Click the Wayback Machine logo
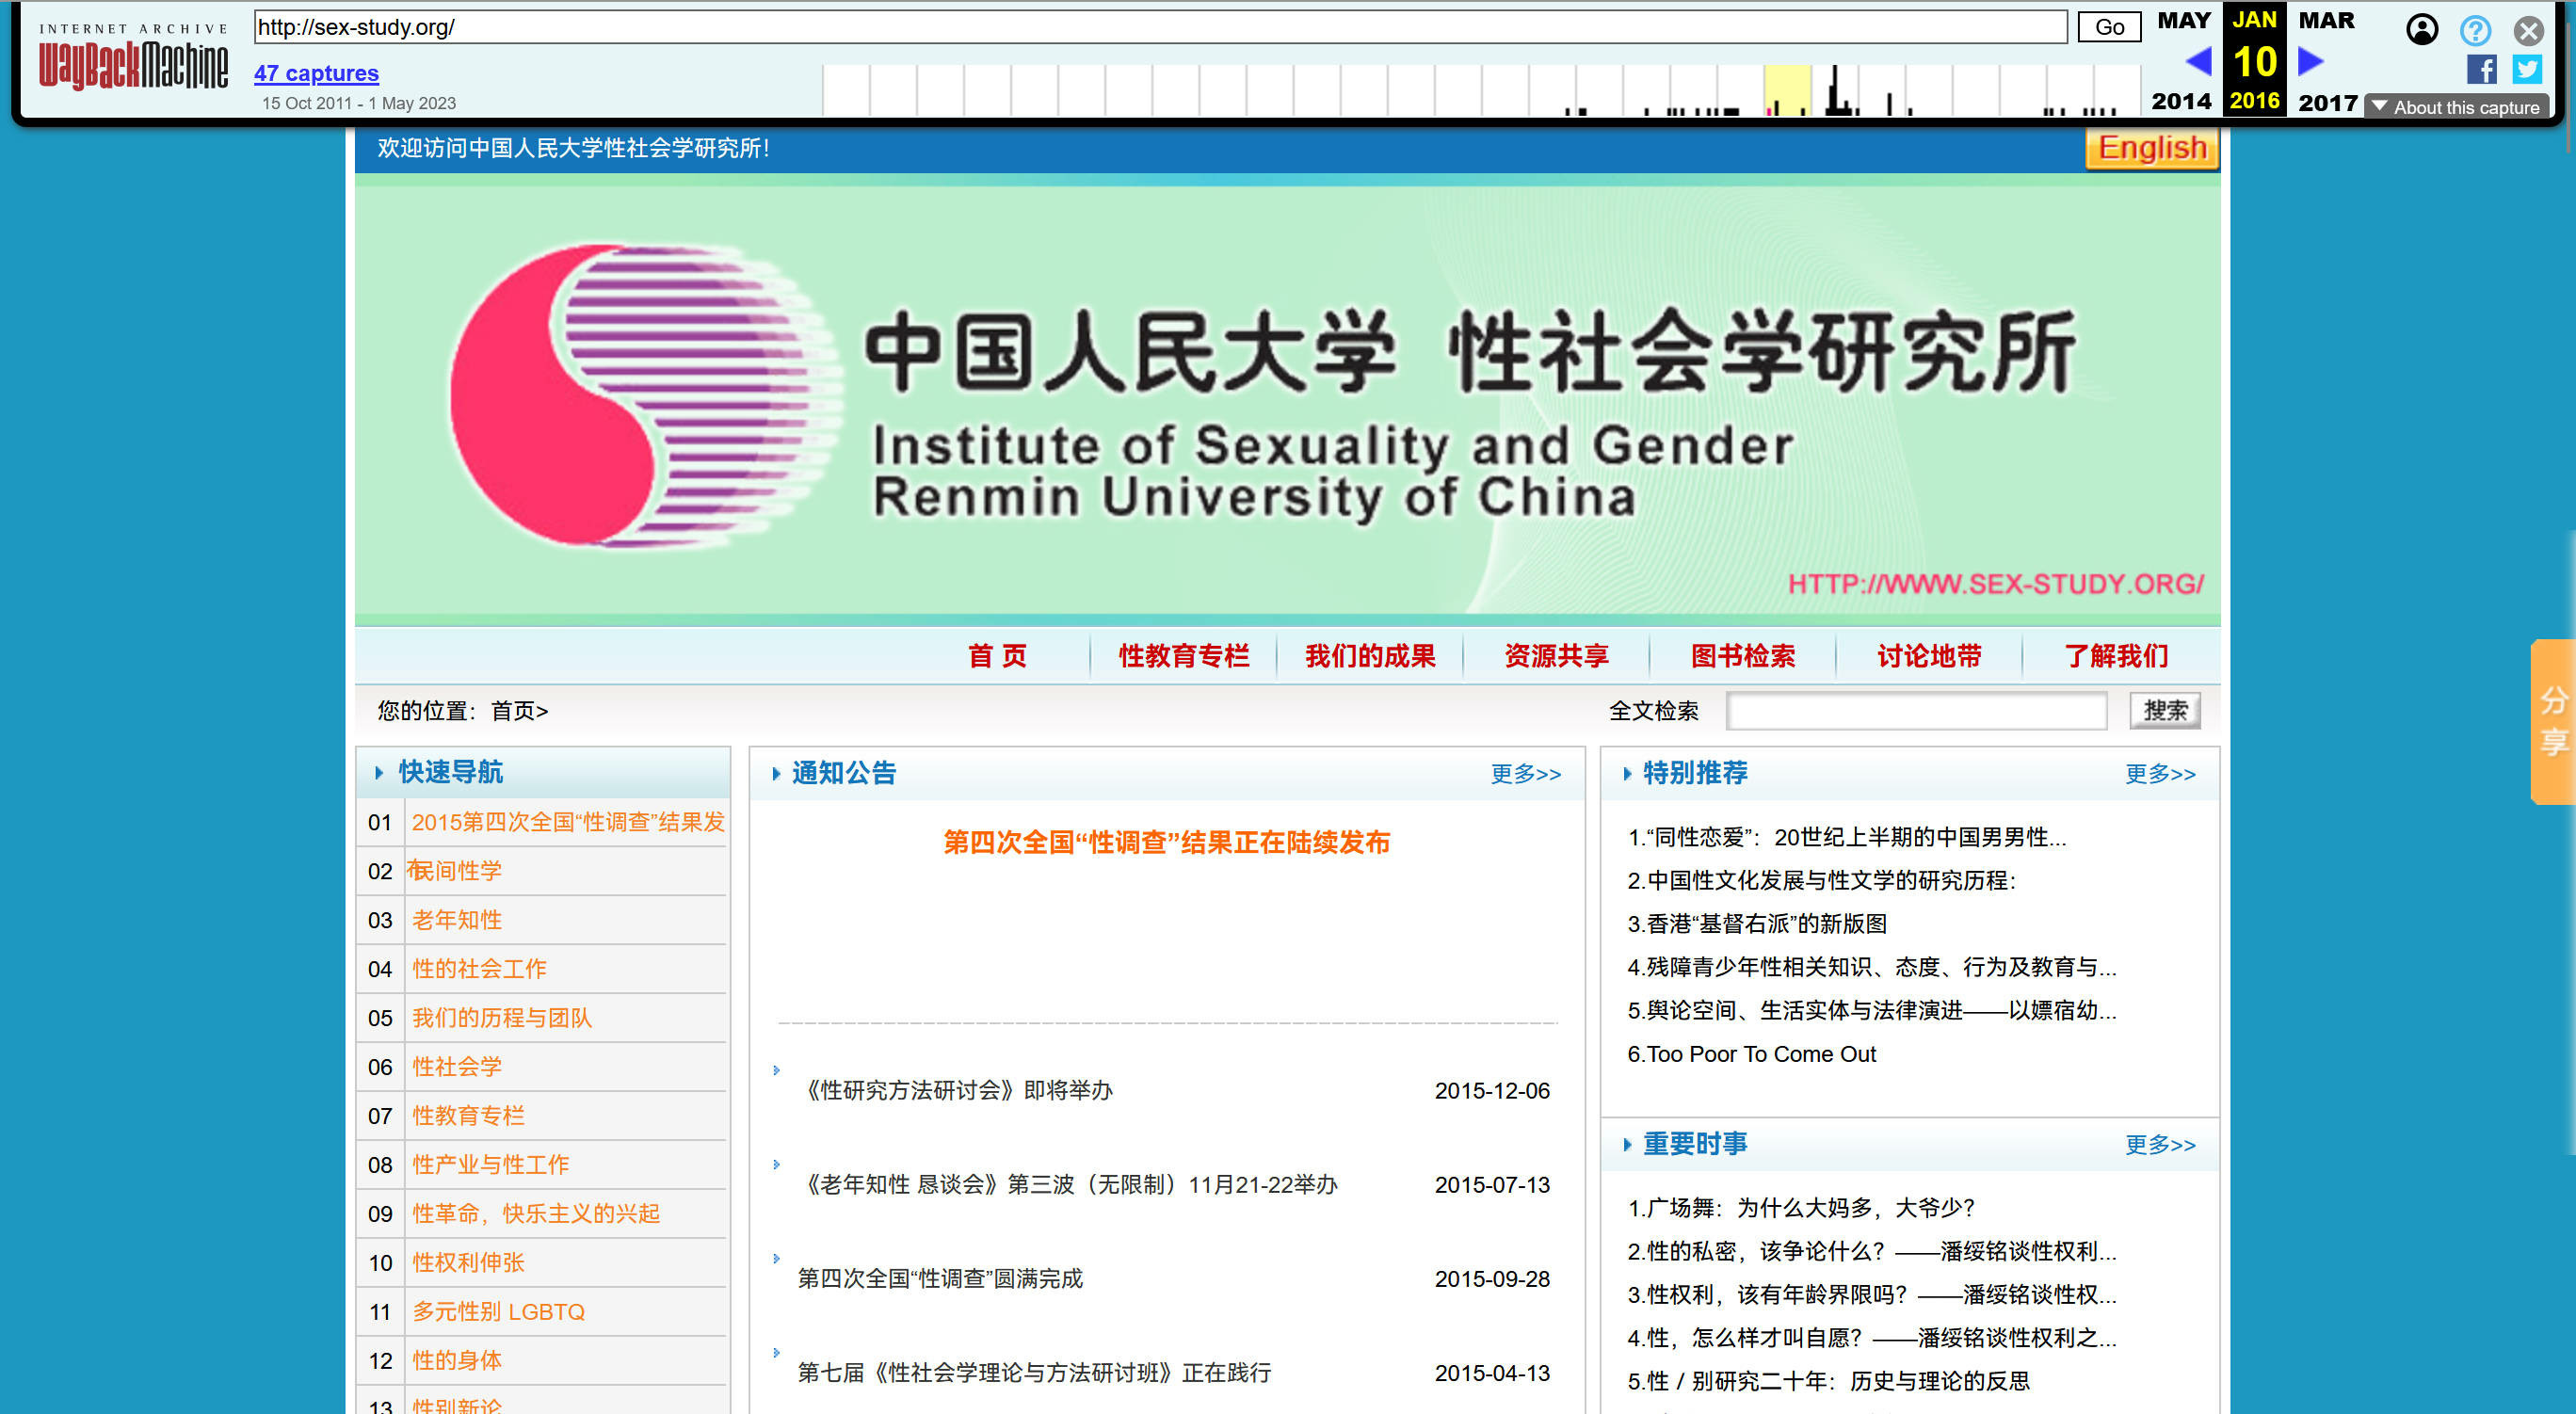The height and width of the screenshot is (1414, 2576). pyautogui.click(x=133, y=60)
